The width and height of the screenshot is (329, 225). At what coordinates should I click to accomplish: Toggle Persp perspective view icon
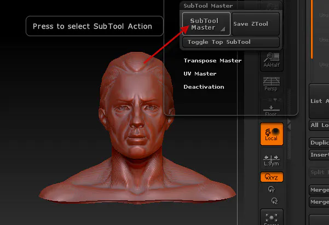272,84
